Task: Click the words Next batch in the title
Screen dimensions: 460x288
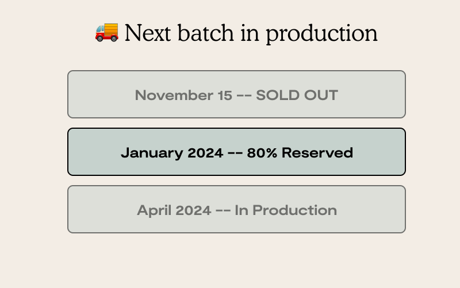Action: [179, 33]
